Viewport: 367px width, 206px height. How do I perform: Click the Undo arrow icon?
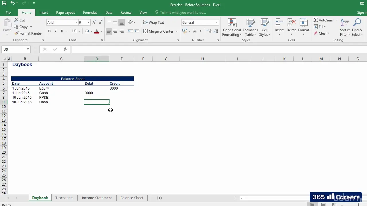(x=13, y=3)
